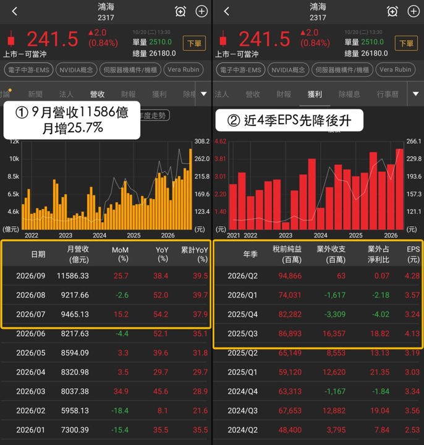This screenshot has width=424, height=445.
Task: Select 2025/Q2 earnings row
Action: pos(318,353)
